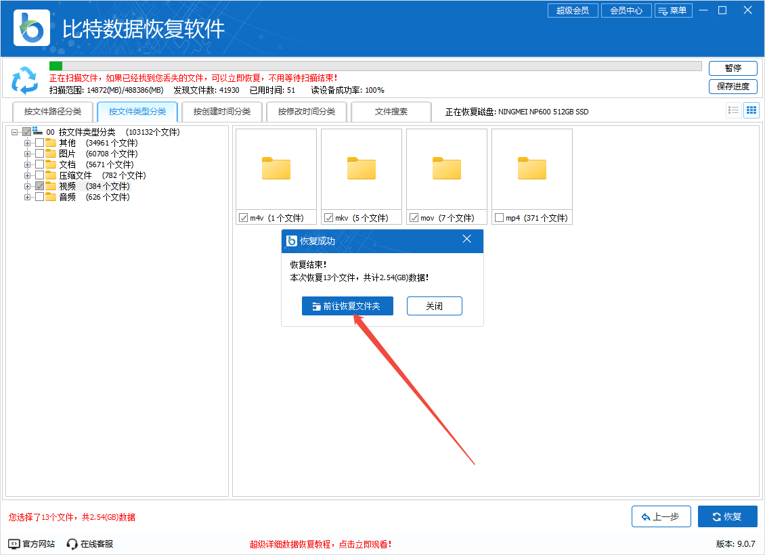Check the 文档 category checkbox
This screenshot has width=765, height=555.
pyautogui.click(x=39, y=164)
